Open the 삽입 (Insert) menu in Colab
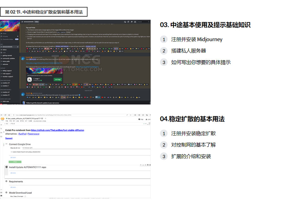 pos(18,121)
